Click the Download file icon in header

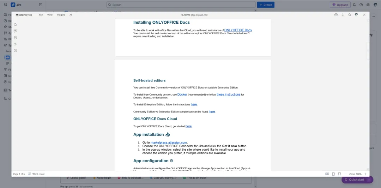click(x=343, y=15)
